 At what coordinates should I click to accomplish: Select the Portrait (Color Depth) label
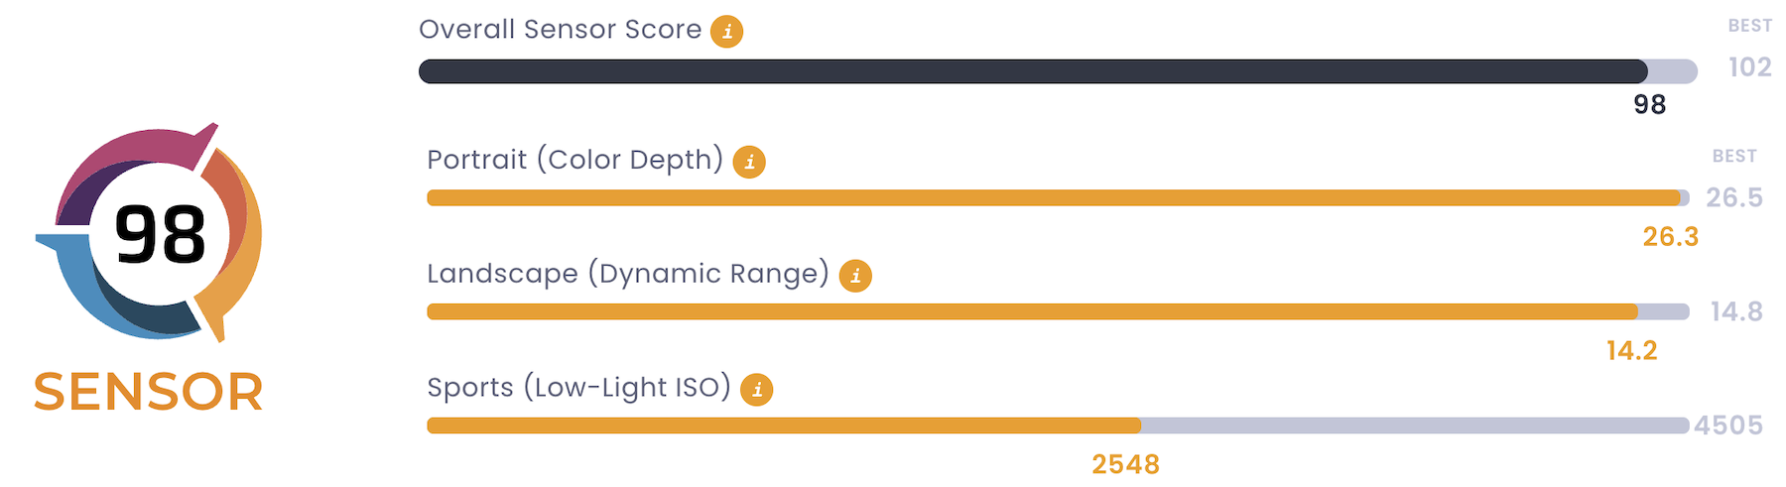pos(574,160)
